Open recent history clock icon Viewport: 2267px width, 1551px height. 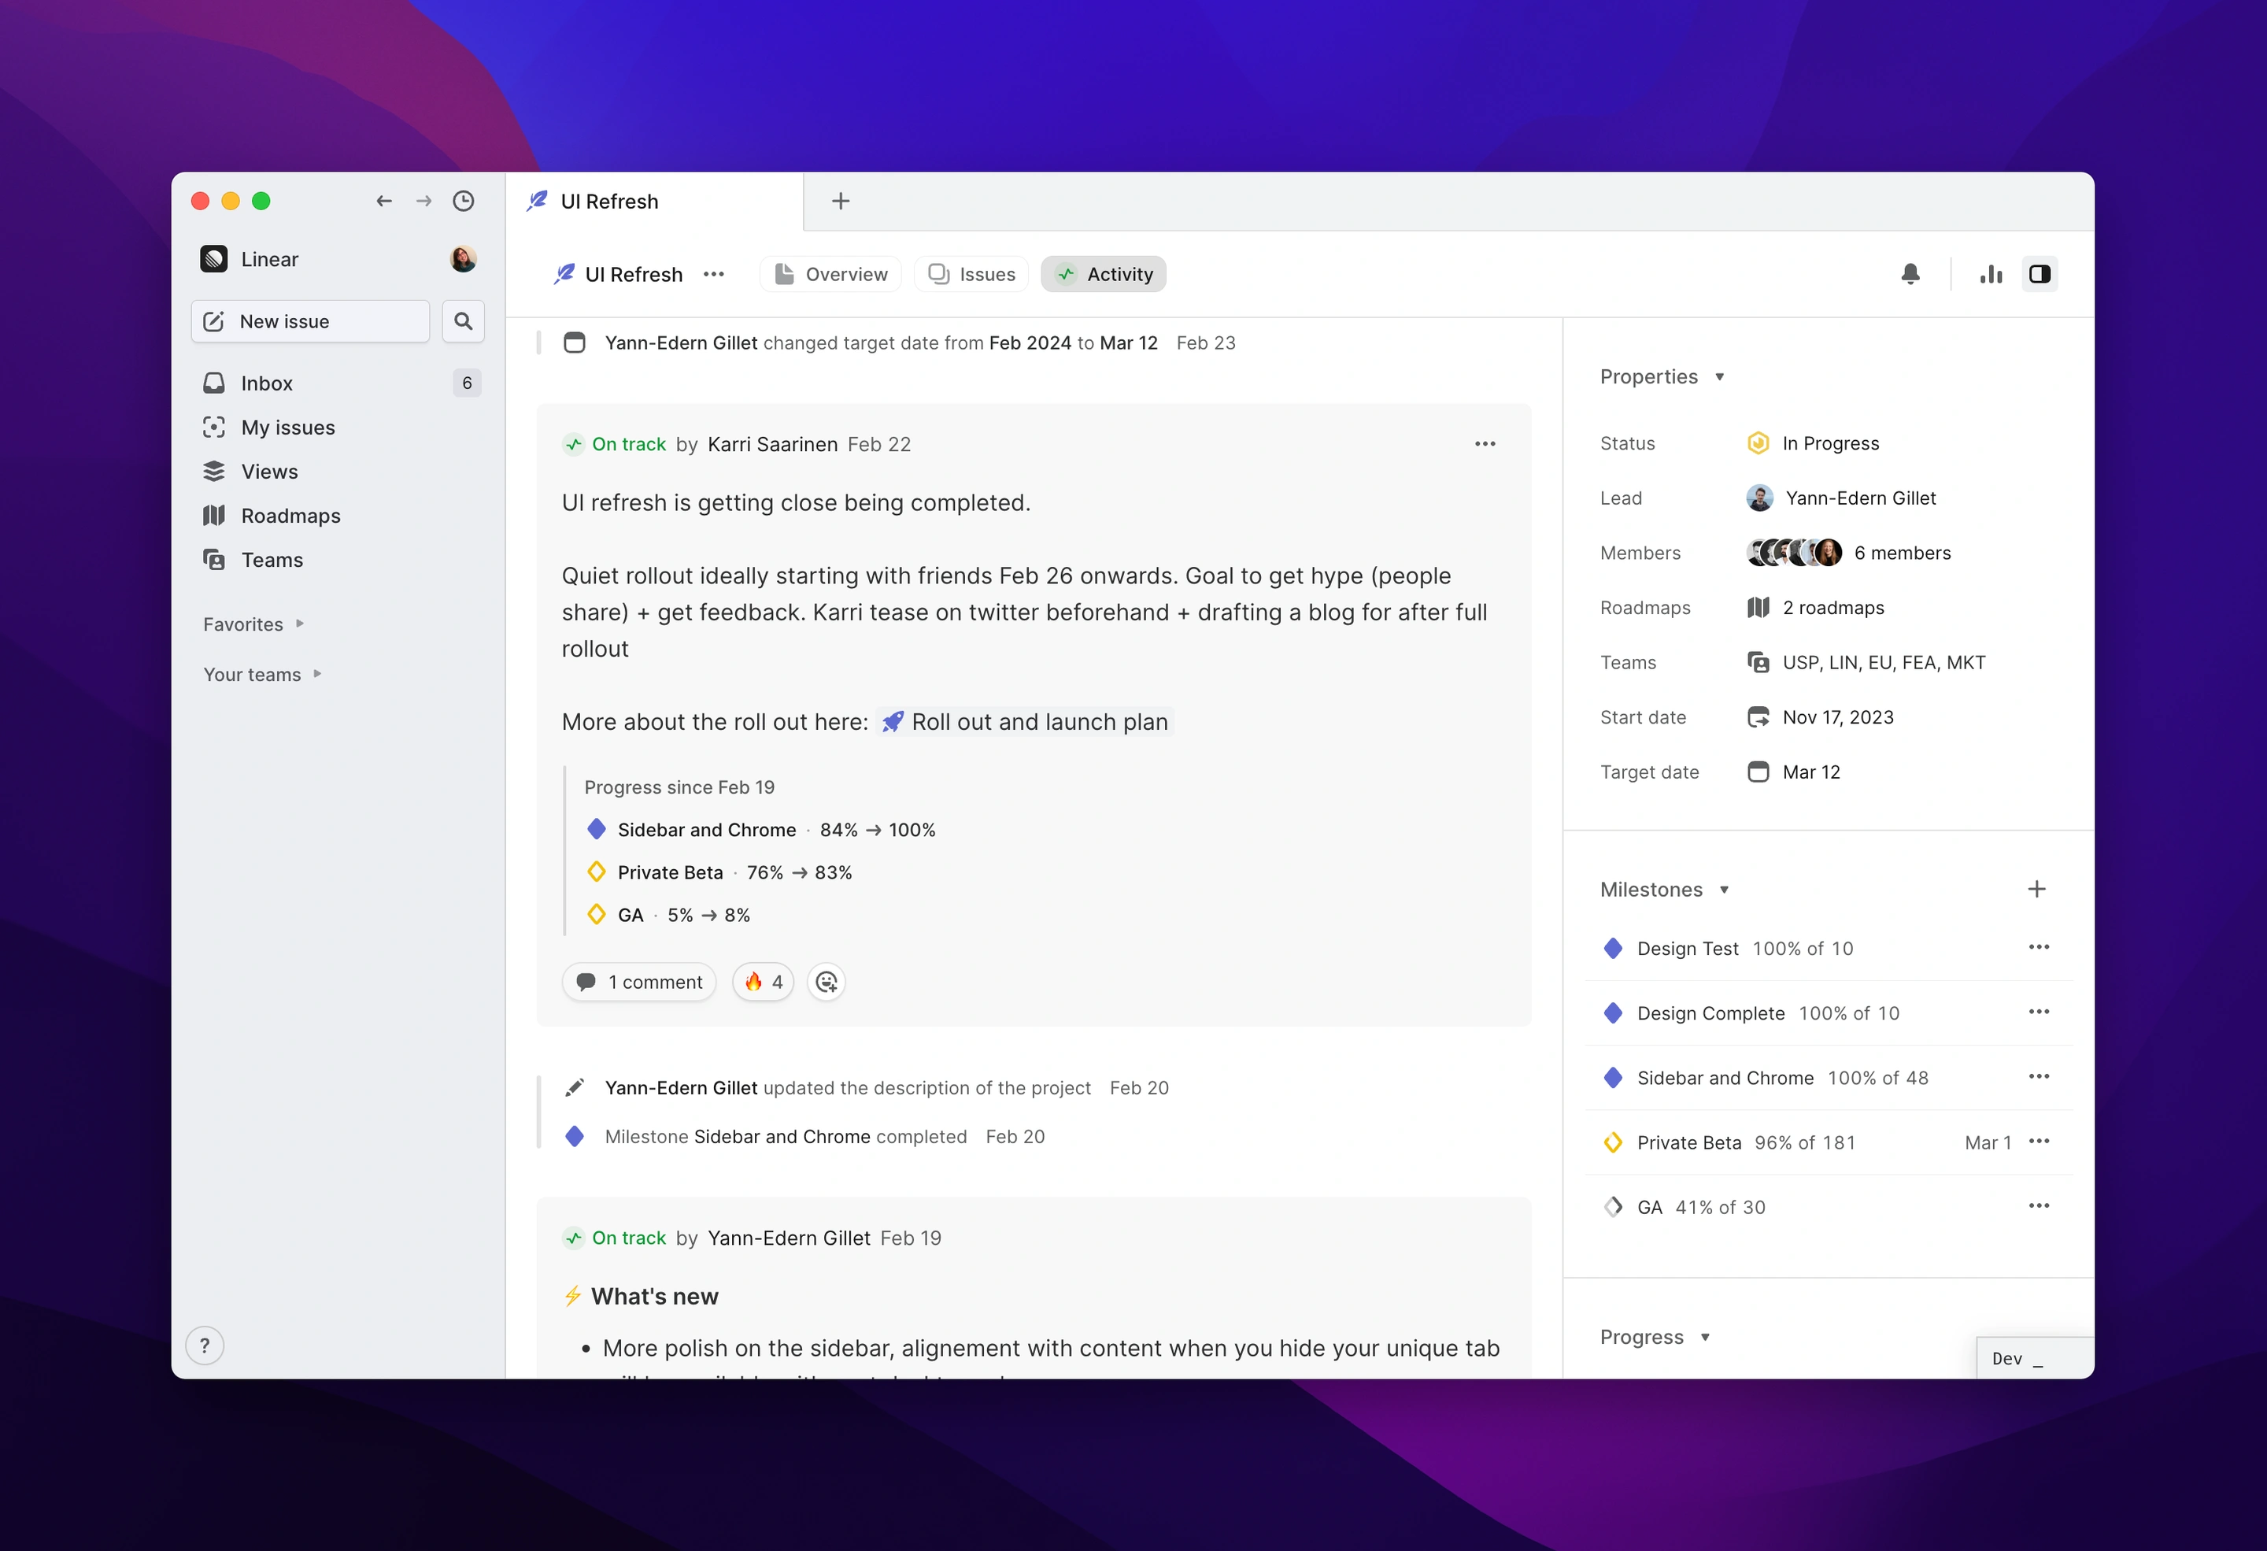pos(464,201)
